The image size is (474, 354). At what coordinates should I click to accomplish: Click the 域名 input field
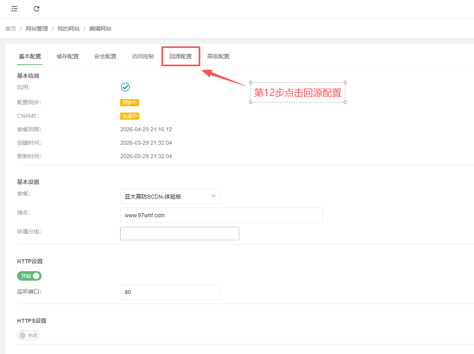[221, 215]
